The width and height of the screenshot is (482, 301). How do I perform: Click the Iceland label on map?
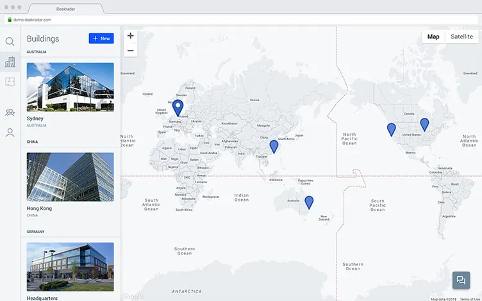[147, 94]
